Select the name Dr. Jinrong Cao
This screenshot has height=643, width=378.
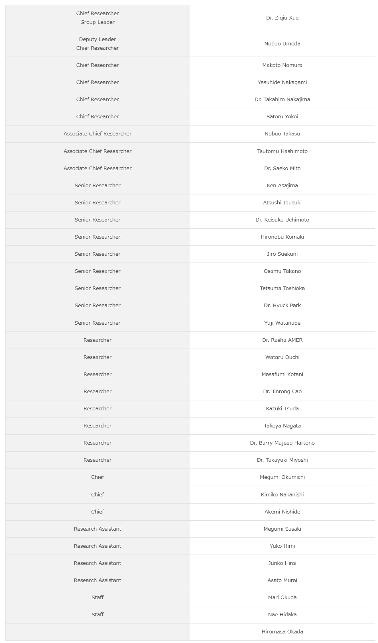click(x=282, y=392)
